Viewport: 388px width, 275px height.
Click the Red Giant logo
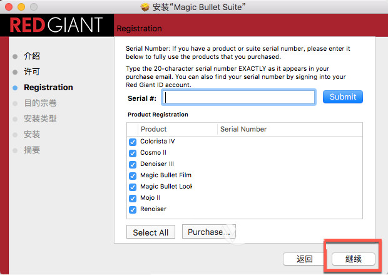tap(56, 25)
